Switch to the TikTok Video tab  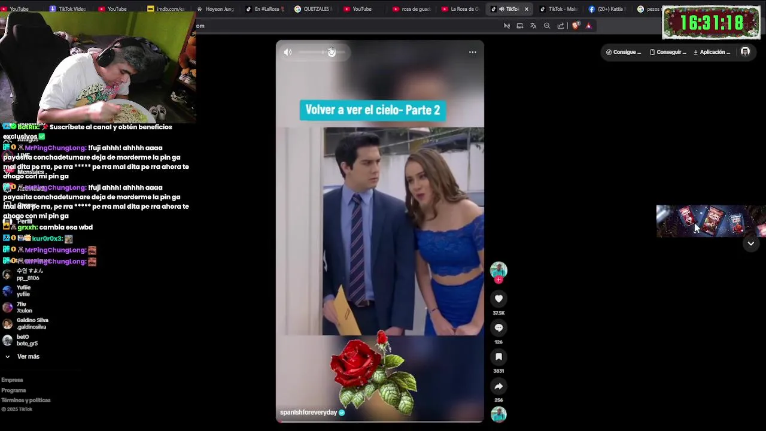(x=68, y=9)
